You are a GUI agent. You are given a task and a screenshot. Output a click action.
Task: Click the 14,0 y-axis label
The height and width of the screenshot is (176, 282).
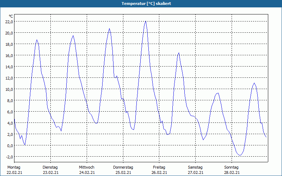9,67
